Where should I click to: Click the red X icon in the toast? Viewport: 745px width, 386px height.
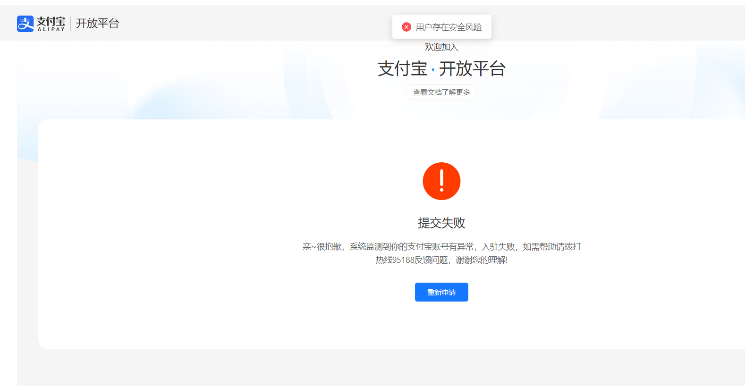point(406,27)
